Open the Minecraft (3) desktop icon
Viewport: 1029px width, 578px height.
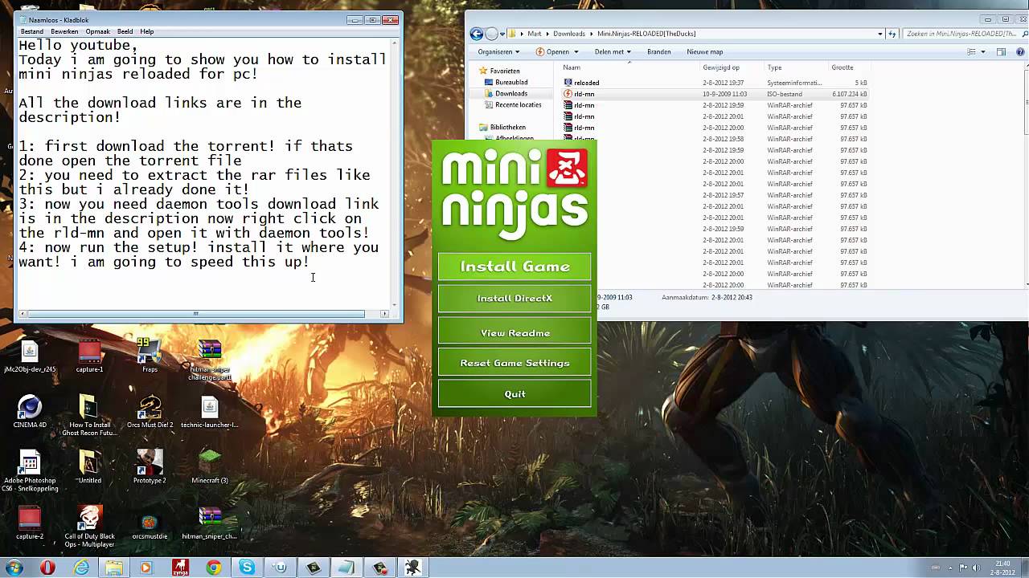click(x=210, y=467)
